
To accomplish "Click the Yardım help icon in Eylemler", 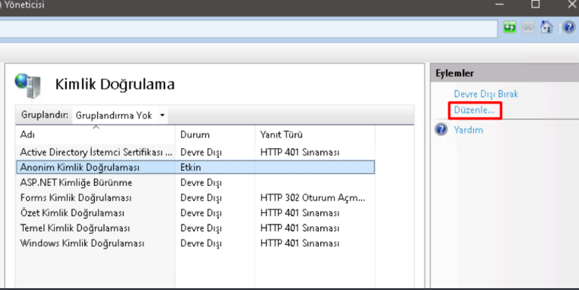I will [x=441, y=130].
